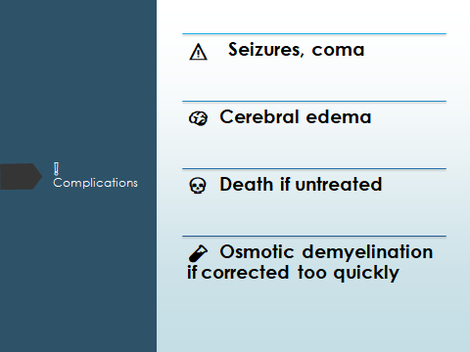Click the 'if corrected too quickly' text line
Image resolution: width=470 pixels, height=352 pixels.
pos(293,273)
